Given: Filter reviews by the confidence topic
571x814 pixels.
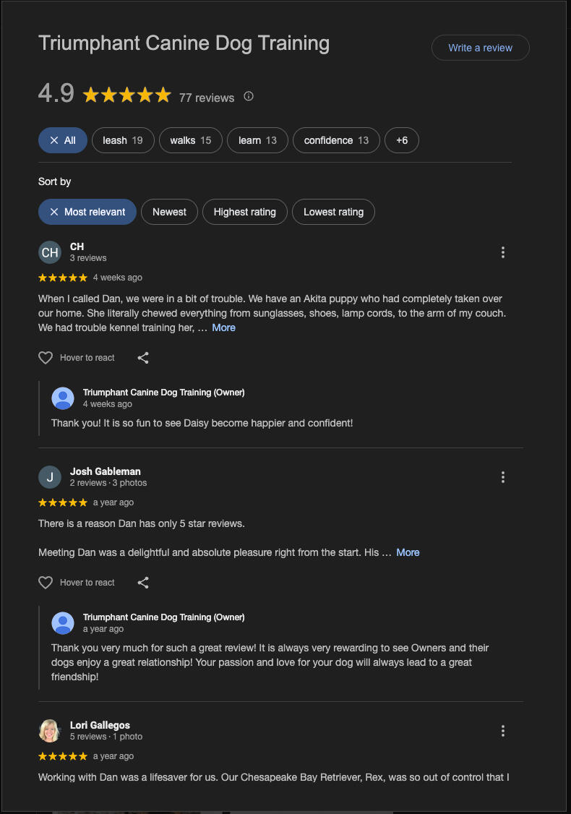Looking at the screenshot, I should (336, 140).
